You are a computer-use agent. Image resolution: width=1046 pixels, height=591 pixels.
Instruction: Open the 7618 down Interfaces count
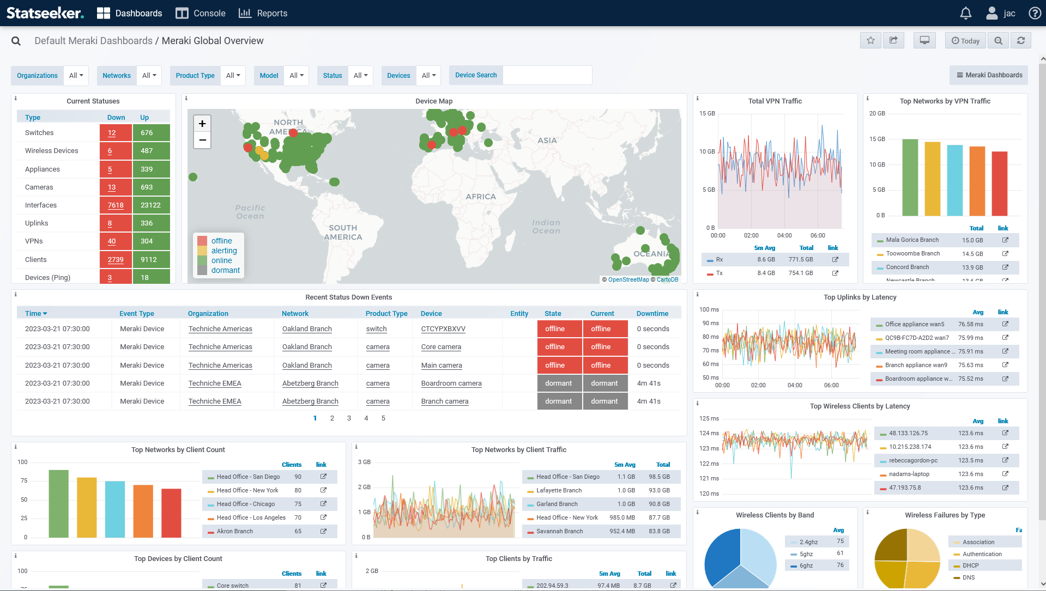(x=116, y=205)
